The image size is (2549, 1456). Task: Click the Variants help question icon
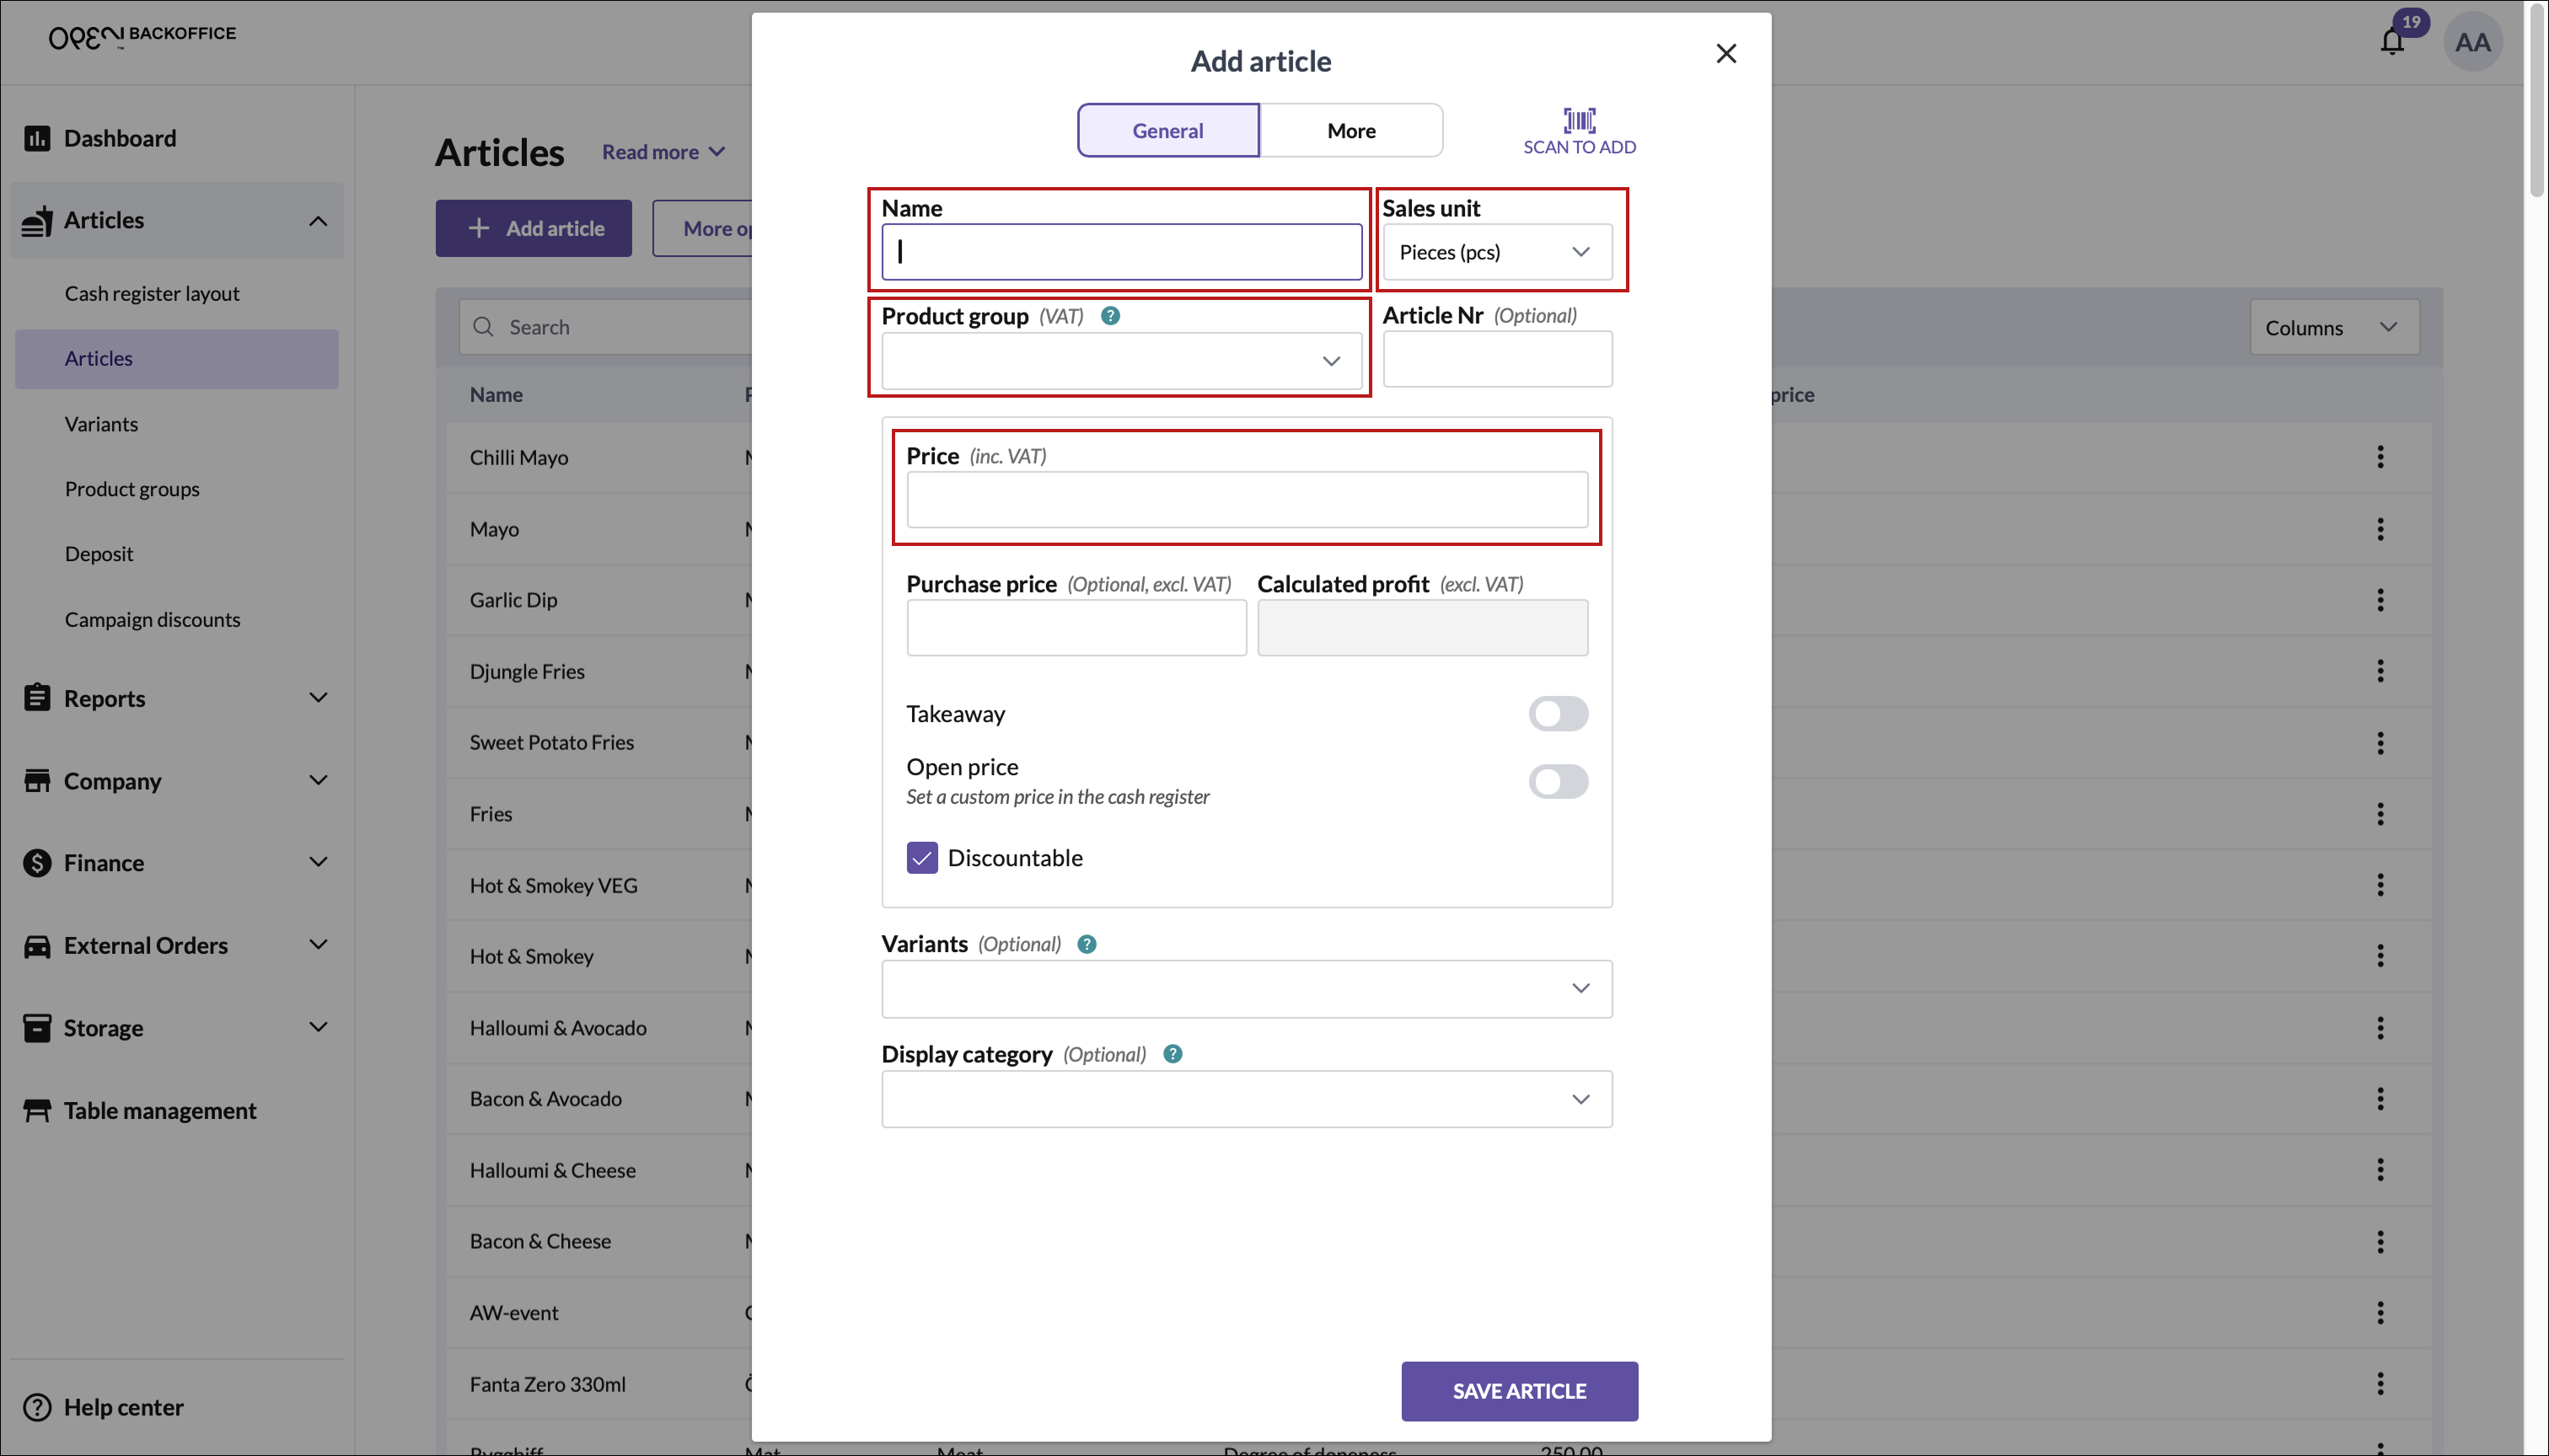pyautogui.click(x=1087, y=944)
